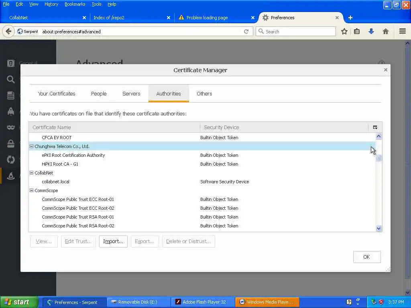This screenshot has width=411, height=308.
Task: Select the CFCA EV ROOT certificate
Action: click(x=202, y=138)
